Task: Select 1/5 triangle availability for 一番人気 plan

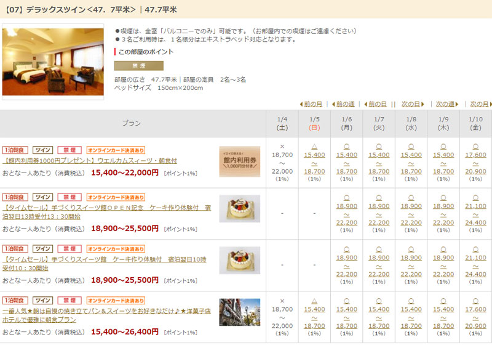Action: point(314,301)
